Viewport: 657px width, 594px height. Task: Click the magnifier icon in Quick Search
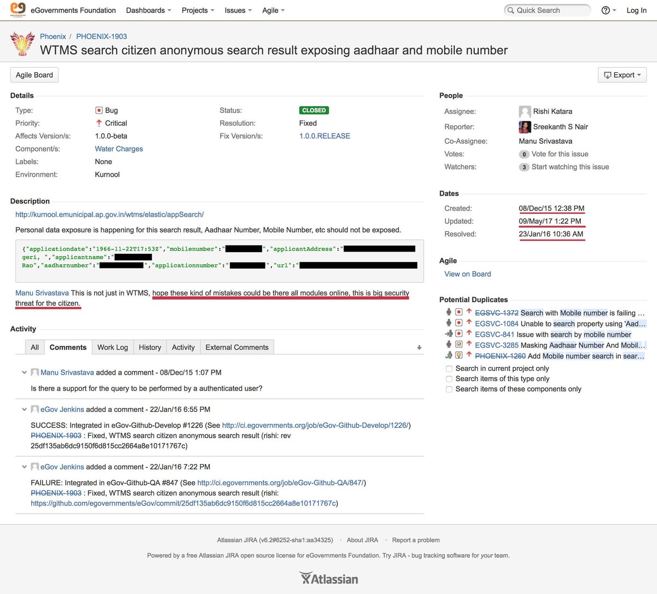(511, 10)
